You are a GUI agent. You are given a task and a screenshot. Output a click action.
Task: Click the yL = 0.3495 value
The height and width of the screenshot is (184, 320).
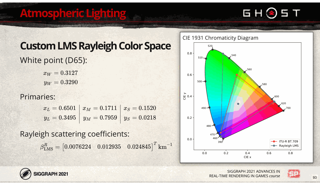click(x=59, y=117)
